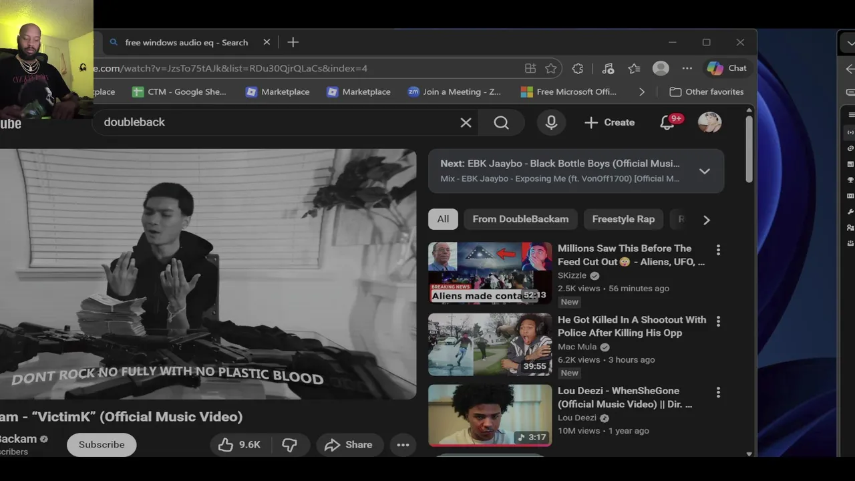Image resolution: width=855 pixels, height=481 pixels.
Task: Add this page to favorites star
Action: (x=550, y=68)
